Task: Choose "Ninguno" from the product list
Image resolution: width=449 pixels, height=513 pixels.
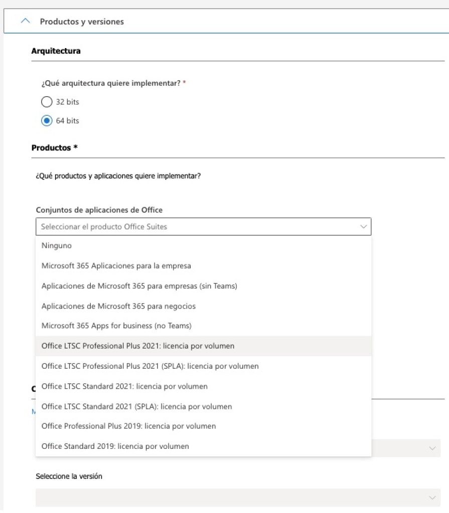Action: click(57, 245)
